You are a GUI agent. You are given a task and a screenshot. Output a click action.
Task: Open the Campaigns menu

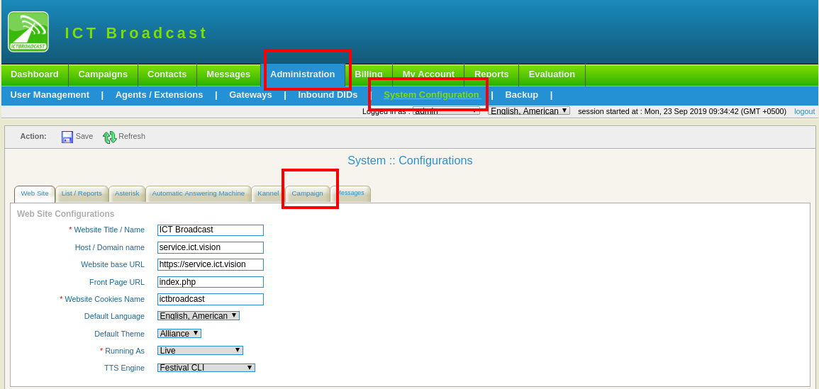(103, 74)
